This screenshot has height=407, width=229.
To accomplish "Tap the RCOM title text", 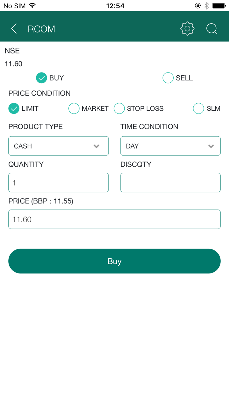I will 41,29.
